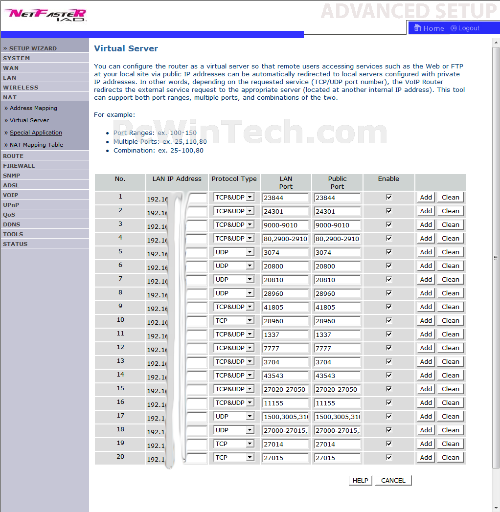500x512 pixels.
Task: Open the Address Mapping submenu link
Action: click(x=33, y=108)
